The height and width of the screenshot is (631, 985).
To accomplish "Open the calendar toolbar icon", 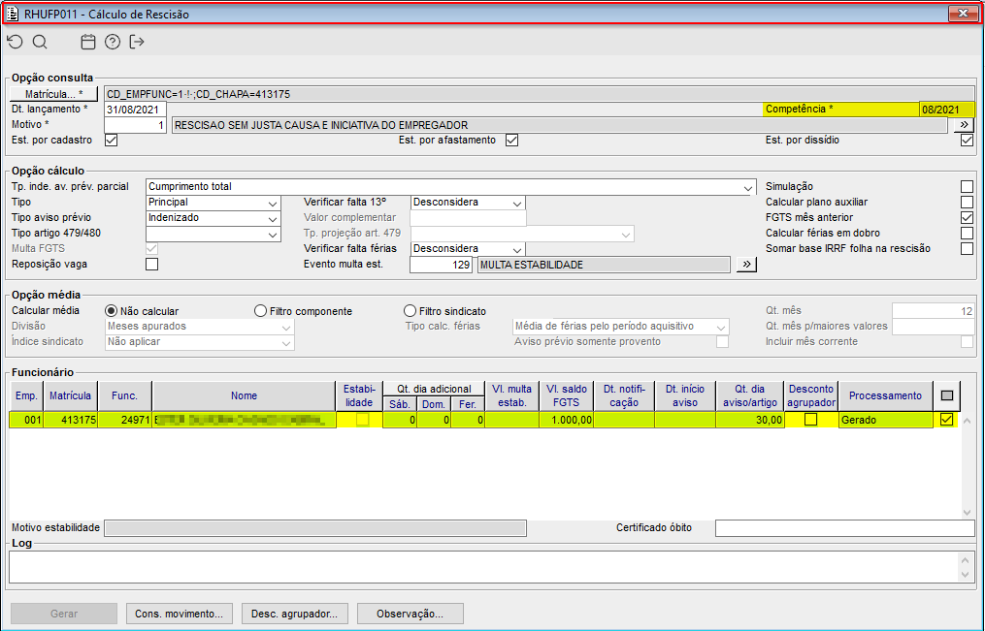I will click(x=88, y=42).
